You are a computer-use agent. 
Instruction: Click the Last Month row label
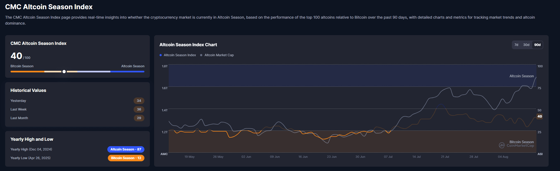(x=19, y=118)
